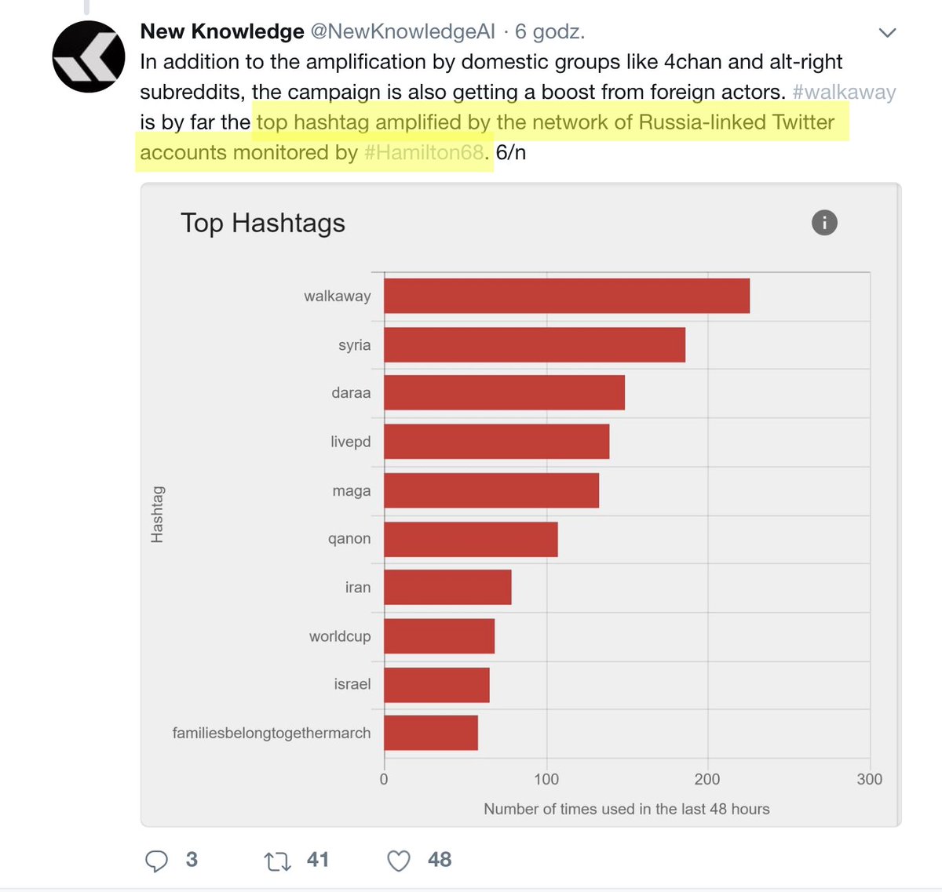Open the @NewKnowledgeAI handle
The width and height of the screenshot is (942, 892).
403,31
